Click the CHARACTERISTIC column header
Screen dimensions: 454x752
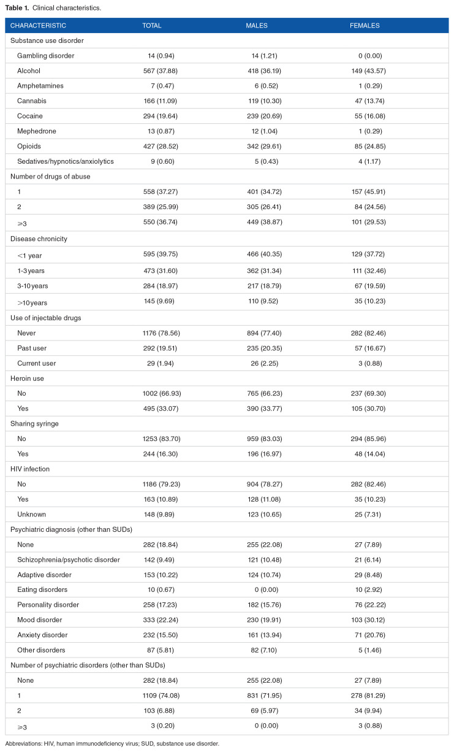[x=38, y=26]
